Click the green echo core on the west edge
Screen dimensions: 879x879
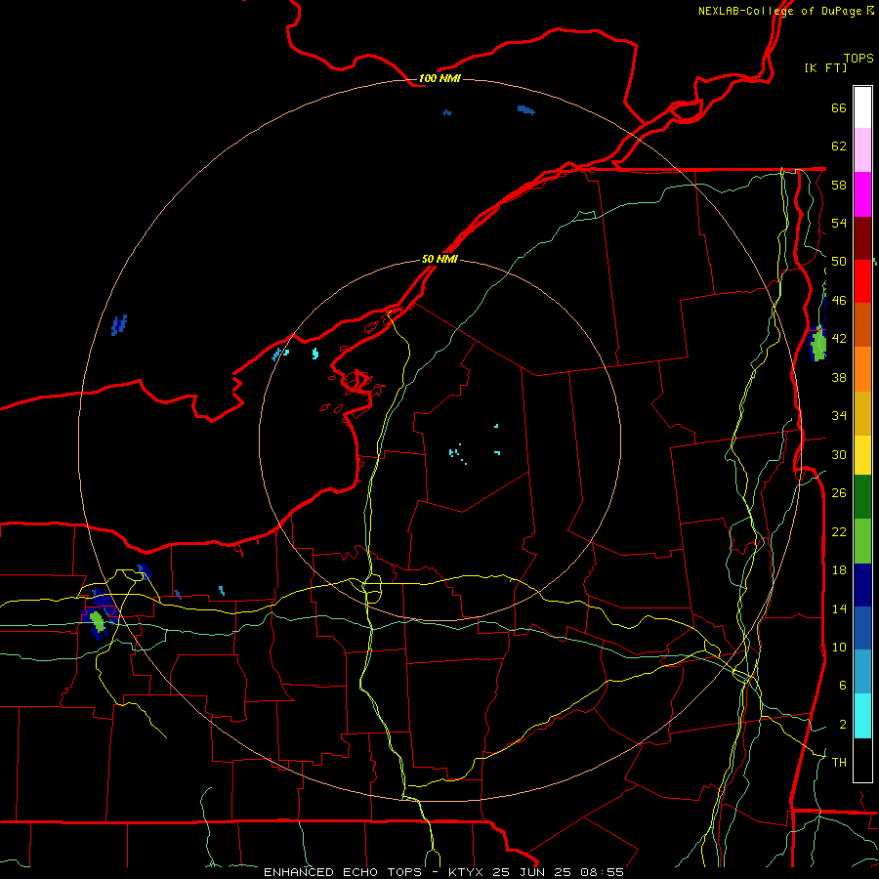point(98,622)
